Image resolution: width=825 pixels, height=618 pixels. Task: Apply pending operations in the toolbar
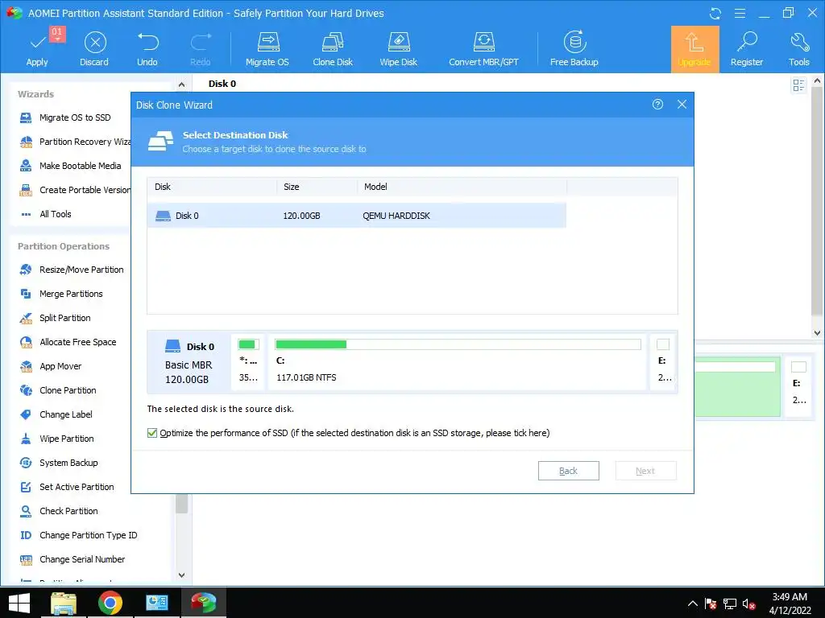click(x=37, y=49)
